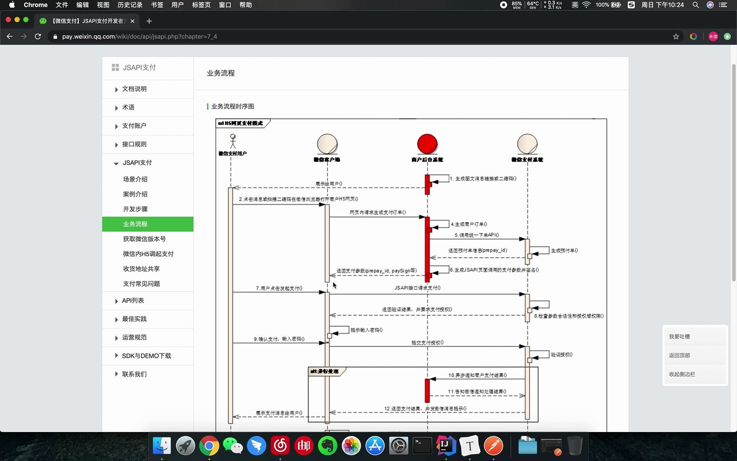Open the 获取微信版本号 page
Screen dimensions: 737x461
[144, 239]
